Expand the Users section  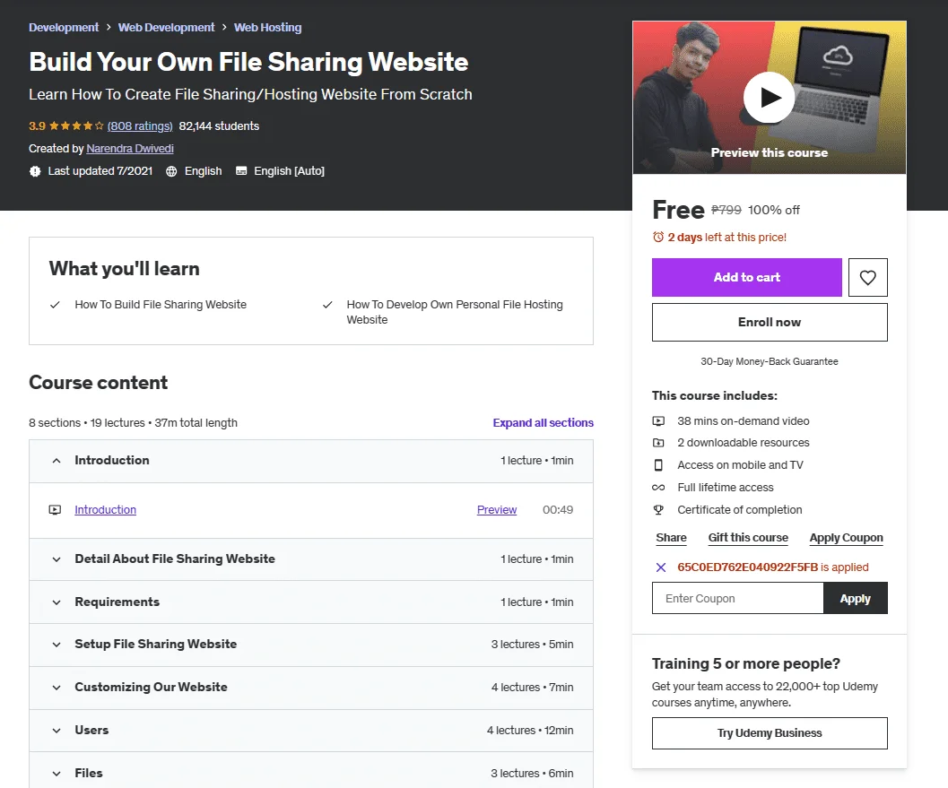tap(310, 730)
